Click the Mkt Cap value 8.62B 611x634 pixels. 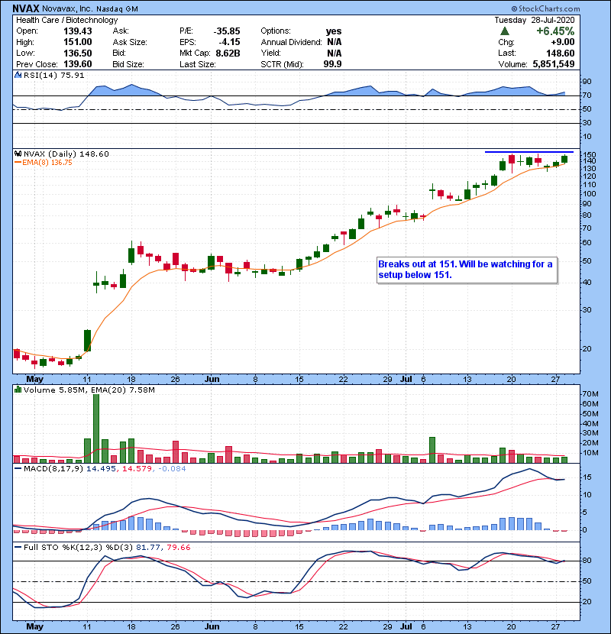[228, 53]
